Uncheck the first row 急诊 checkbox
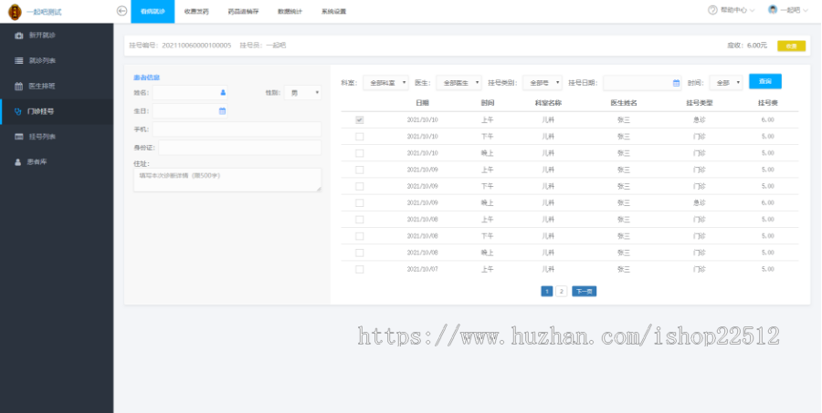The height and width of the screenshot is (413, 822). tap(359, 119)
